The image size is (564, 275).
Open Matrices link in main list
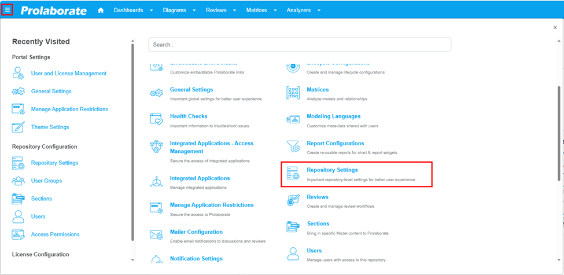(x=318, y=90)
